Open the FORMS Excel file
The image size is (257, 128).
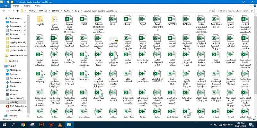click(x=187, y=20)
